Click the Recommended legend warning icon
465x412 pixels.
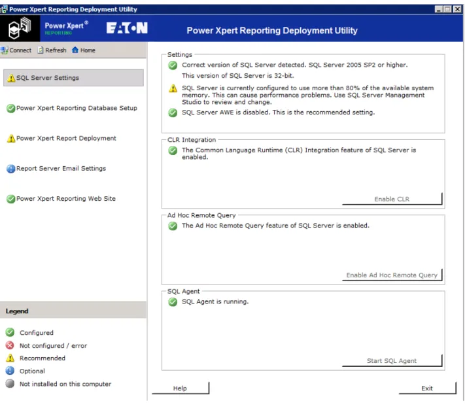point(10,358)
